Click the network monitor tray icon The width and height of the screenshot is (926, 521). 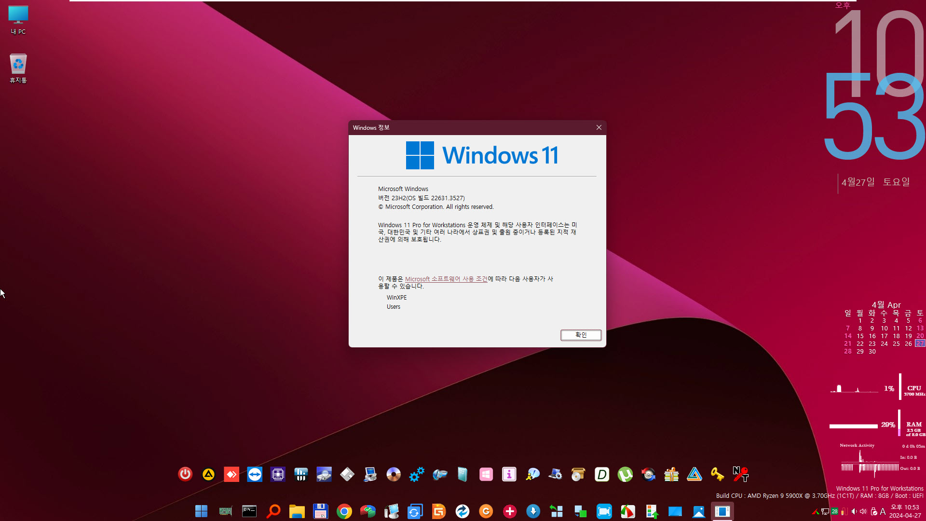[x=825, y=511]
